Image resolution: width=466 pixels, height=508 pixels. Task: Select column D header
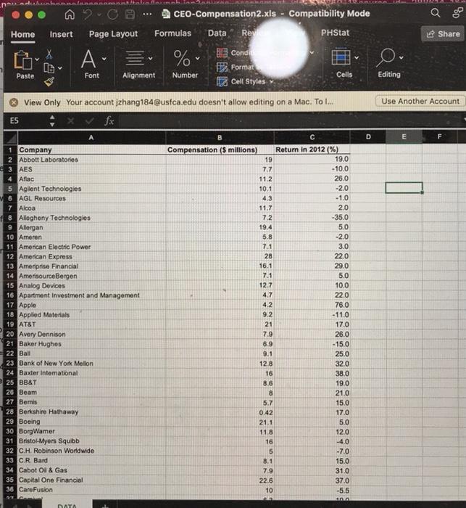tap(368, 136)
